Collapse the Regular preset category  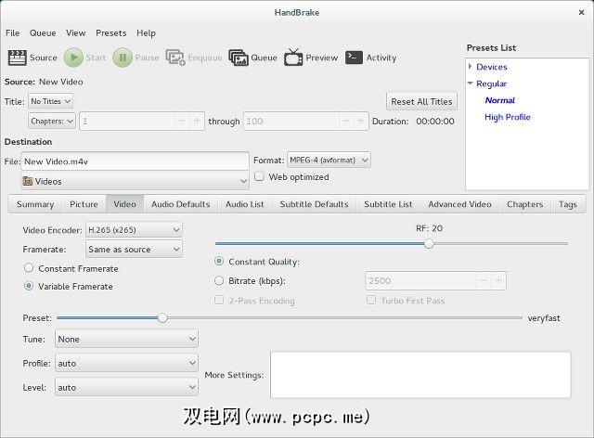471,84
